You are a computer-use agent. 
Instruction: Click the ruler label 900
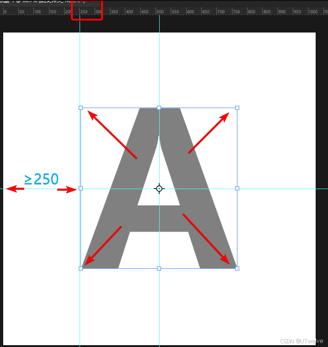[282, 11]
